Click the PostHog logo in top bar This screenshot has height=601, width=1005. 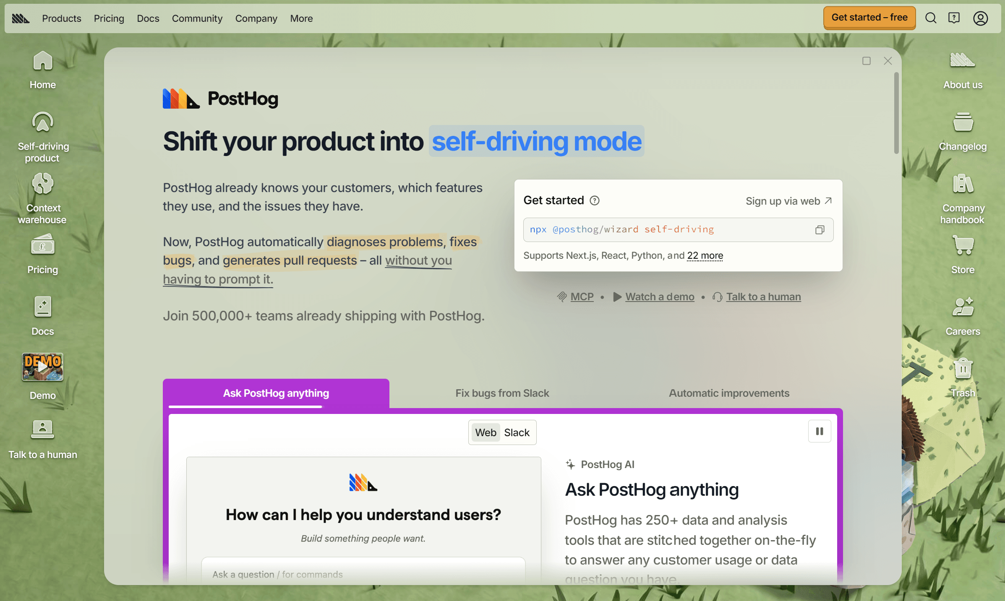[x=21, y=18]
